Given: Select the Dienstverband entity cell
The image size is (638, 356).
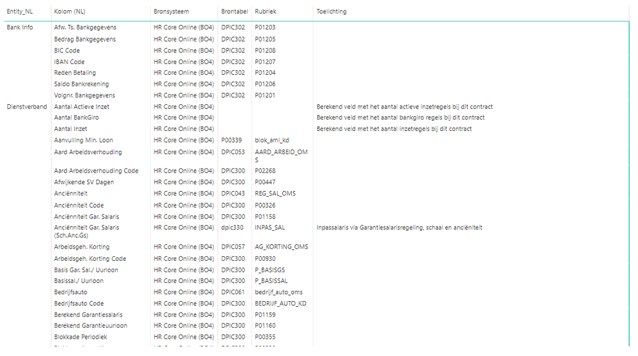Looking at the screenshot, I should point(27,107).
